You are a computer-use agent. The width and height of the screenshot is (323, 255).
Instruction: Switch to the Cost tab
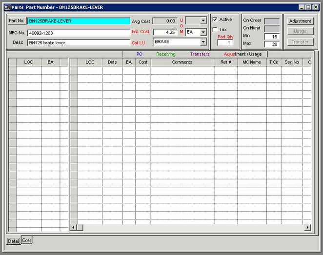point(26,240)
